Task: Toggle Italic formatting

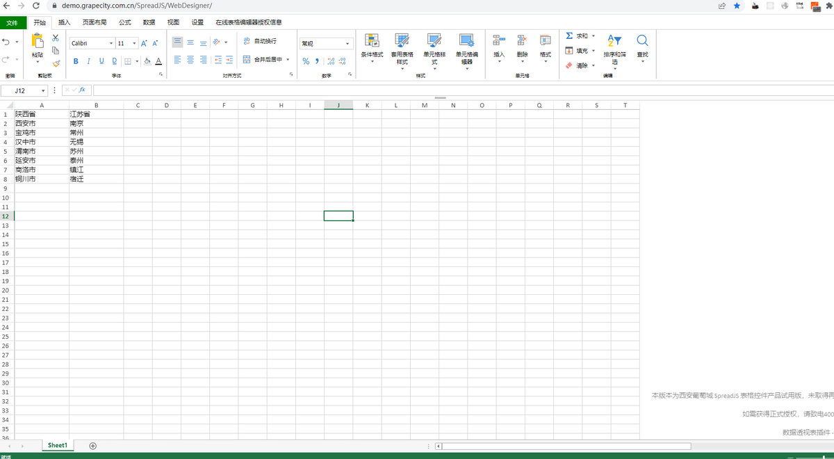Action: [x=89, y=61]
